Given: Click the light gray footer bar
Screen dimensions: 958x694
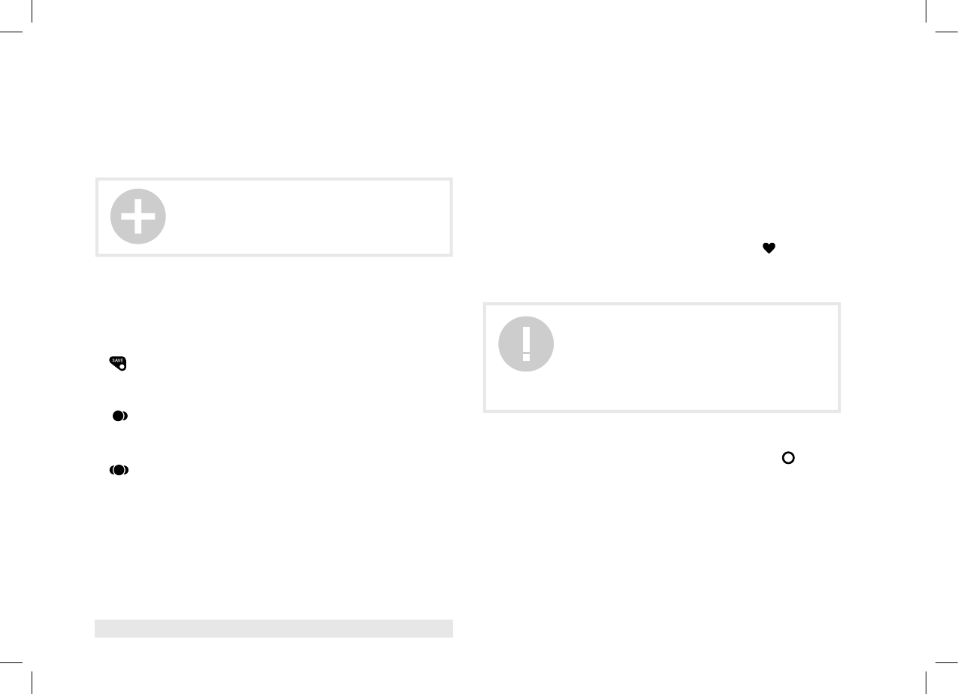Looking at the screenshot, I should coord(273,628).
